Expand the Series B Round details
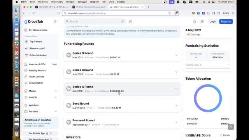The width and height of the screenshot is (249, 140). coord(176,72)
